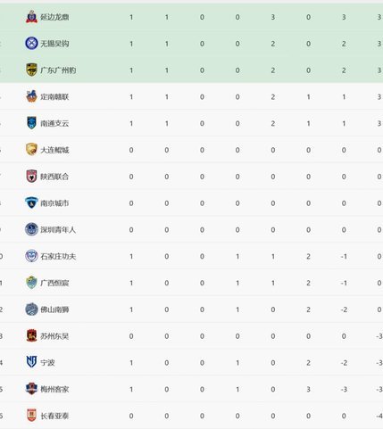383x429 pixels.
Task: Click the 定南赣联 team logo
Action: click(31, 96)
